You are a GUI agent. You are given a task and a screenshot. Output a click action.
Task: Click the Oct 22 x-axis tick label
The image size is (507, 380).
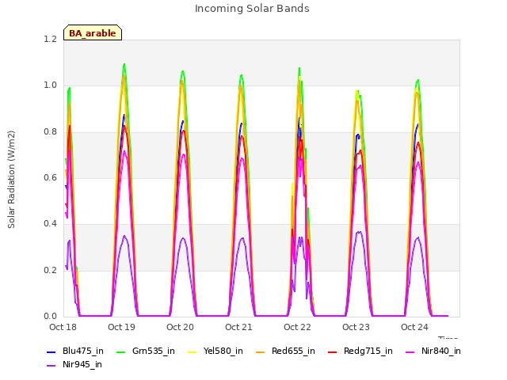tap(298, 327)
